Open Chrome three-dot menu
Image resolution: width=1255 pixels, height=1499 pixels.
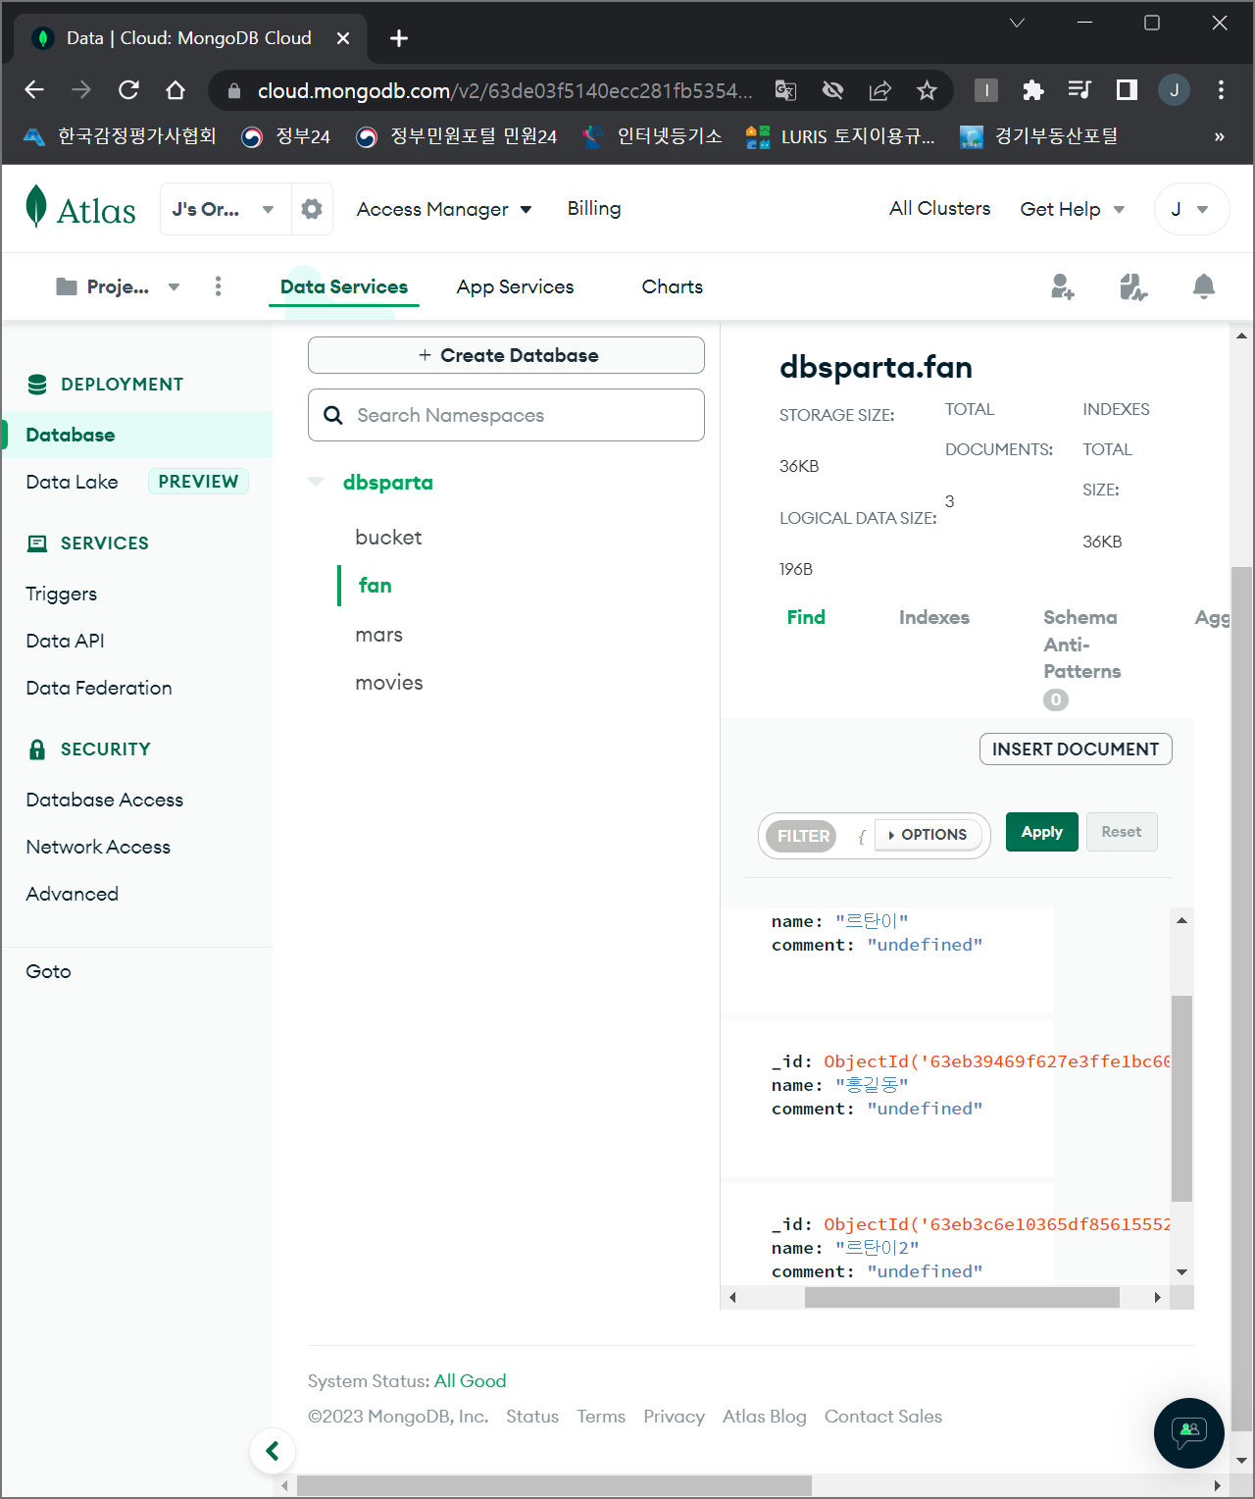(1221, 90)
